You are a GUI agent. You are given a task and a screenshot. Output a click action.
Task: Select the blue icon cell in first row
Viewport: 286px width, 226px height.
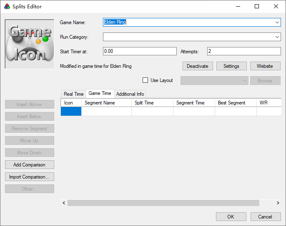[x=71, y=111]
